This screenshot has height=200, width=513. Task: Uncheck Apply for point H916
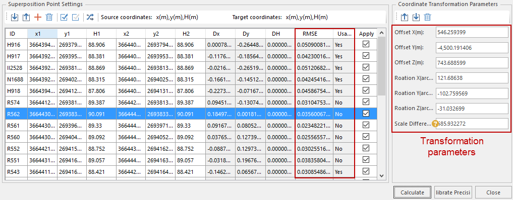pyautogui.click(x=366, y=44)
